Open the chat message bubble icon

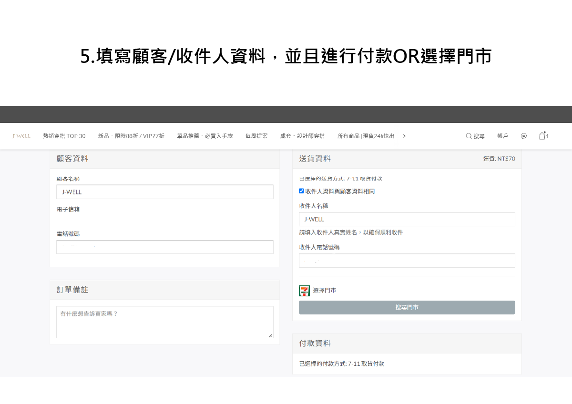point(524,136)
